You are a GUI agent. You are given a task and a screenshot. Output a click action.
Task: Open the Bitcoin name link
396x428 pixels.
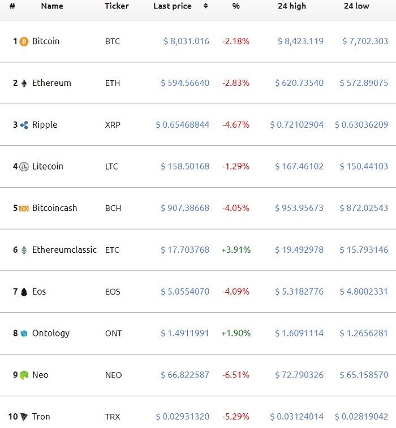tap(46, 41)
